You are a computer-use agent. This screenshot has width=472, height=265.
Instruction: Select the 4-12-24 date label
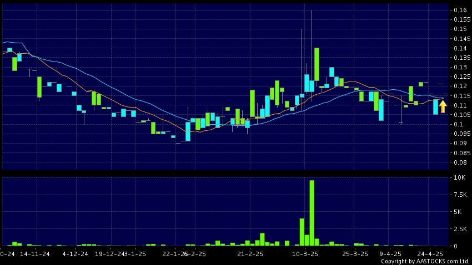76,254
